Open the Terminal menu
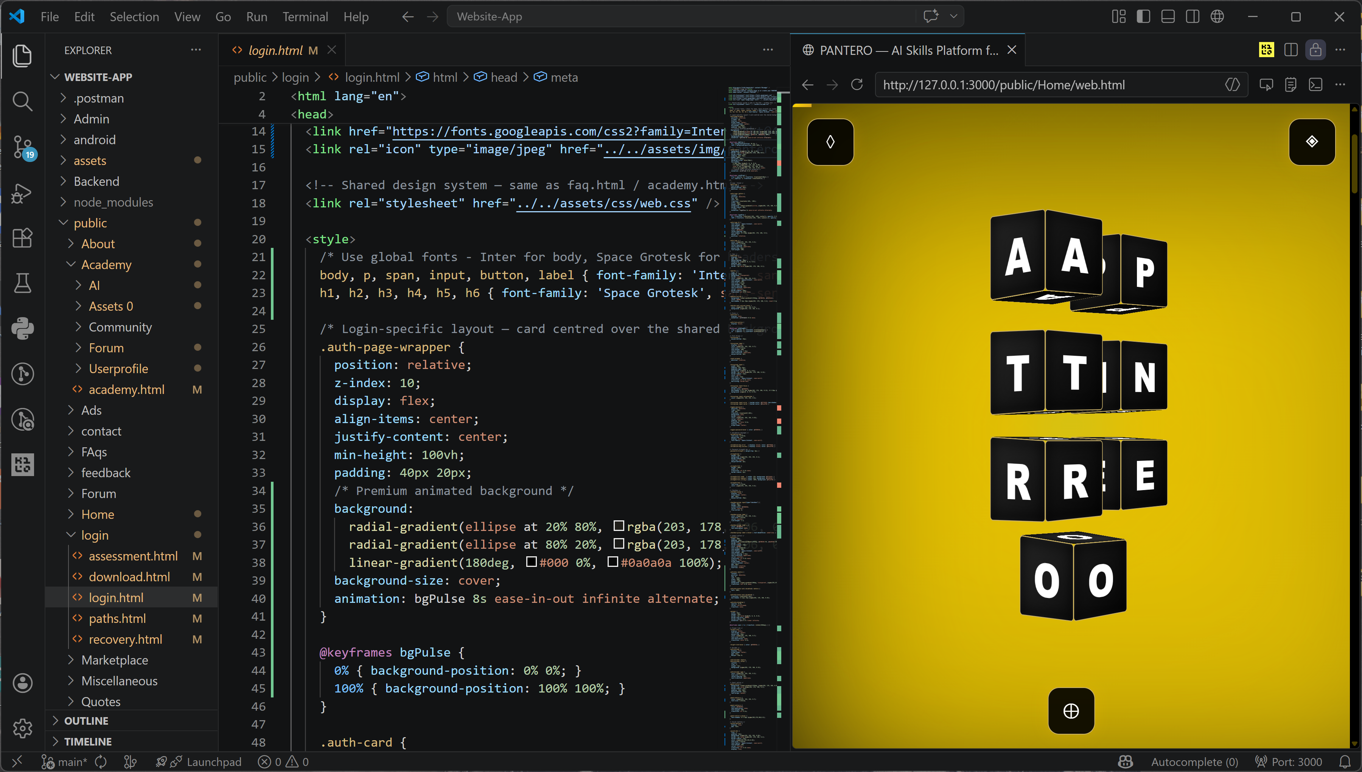 (305, 17)
